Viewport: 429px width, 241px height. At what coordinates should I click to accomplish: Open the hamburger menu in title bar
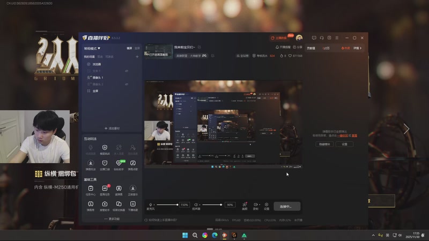point(337,37)
